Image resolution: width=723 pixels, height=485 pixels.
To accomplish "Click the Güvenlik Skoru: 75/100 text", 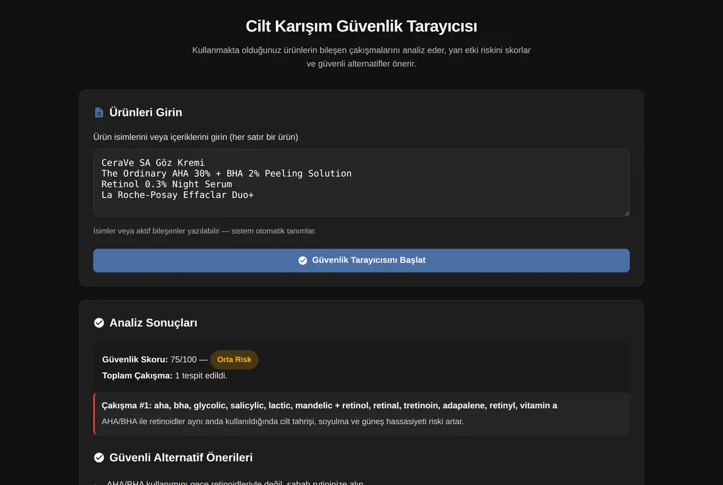I will (149, 360).
